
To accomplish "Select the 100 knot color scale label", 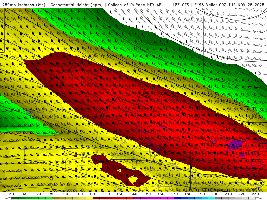I will pos(79,194).
